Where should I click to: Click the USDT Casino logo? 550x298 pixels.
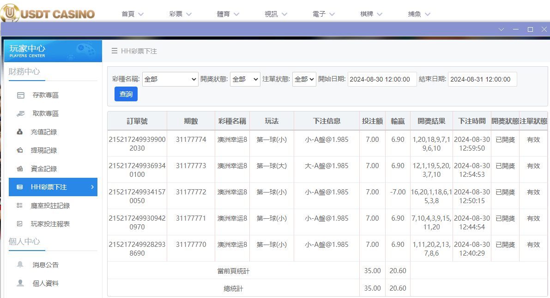[48, 13]
